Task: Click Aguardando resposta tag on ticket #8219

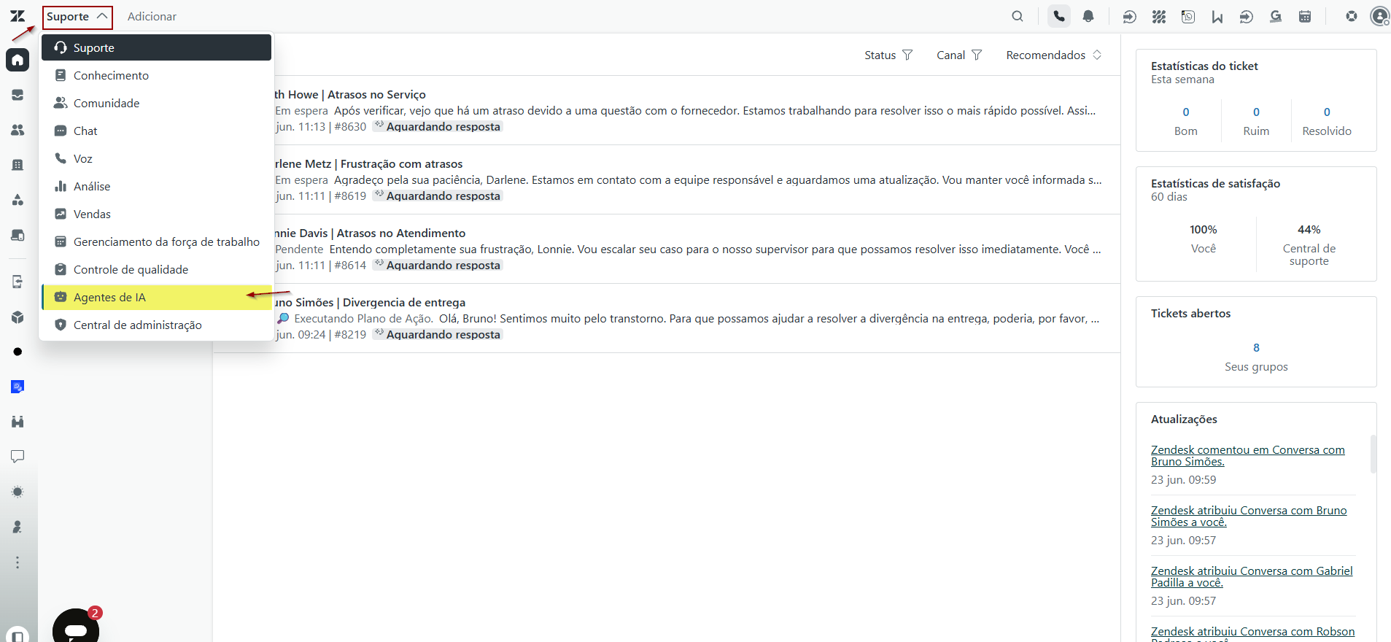Action: pyautogui.click(x=438, y=335)
